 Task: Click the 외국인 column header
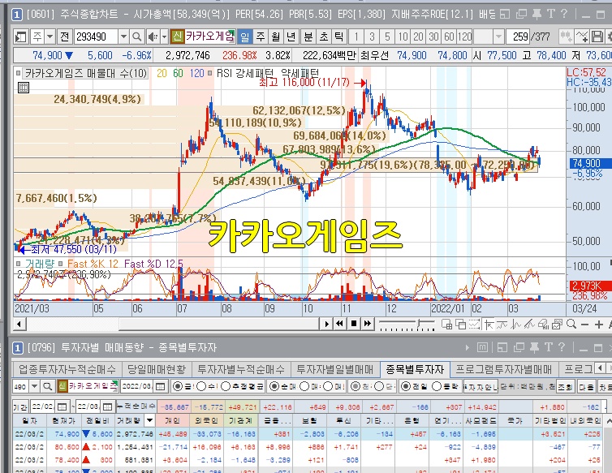point(206,420)
